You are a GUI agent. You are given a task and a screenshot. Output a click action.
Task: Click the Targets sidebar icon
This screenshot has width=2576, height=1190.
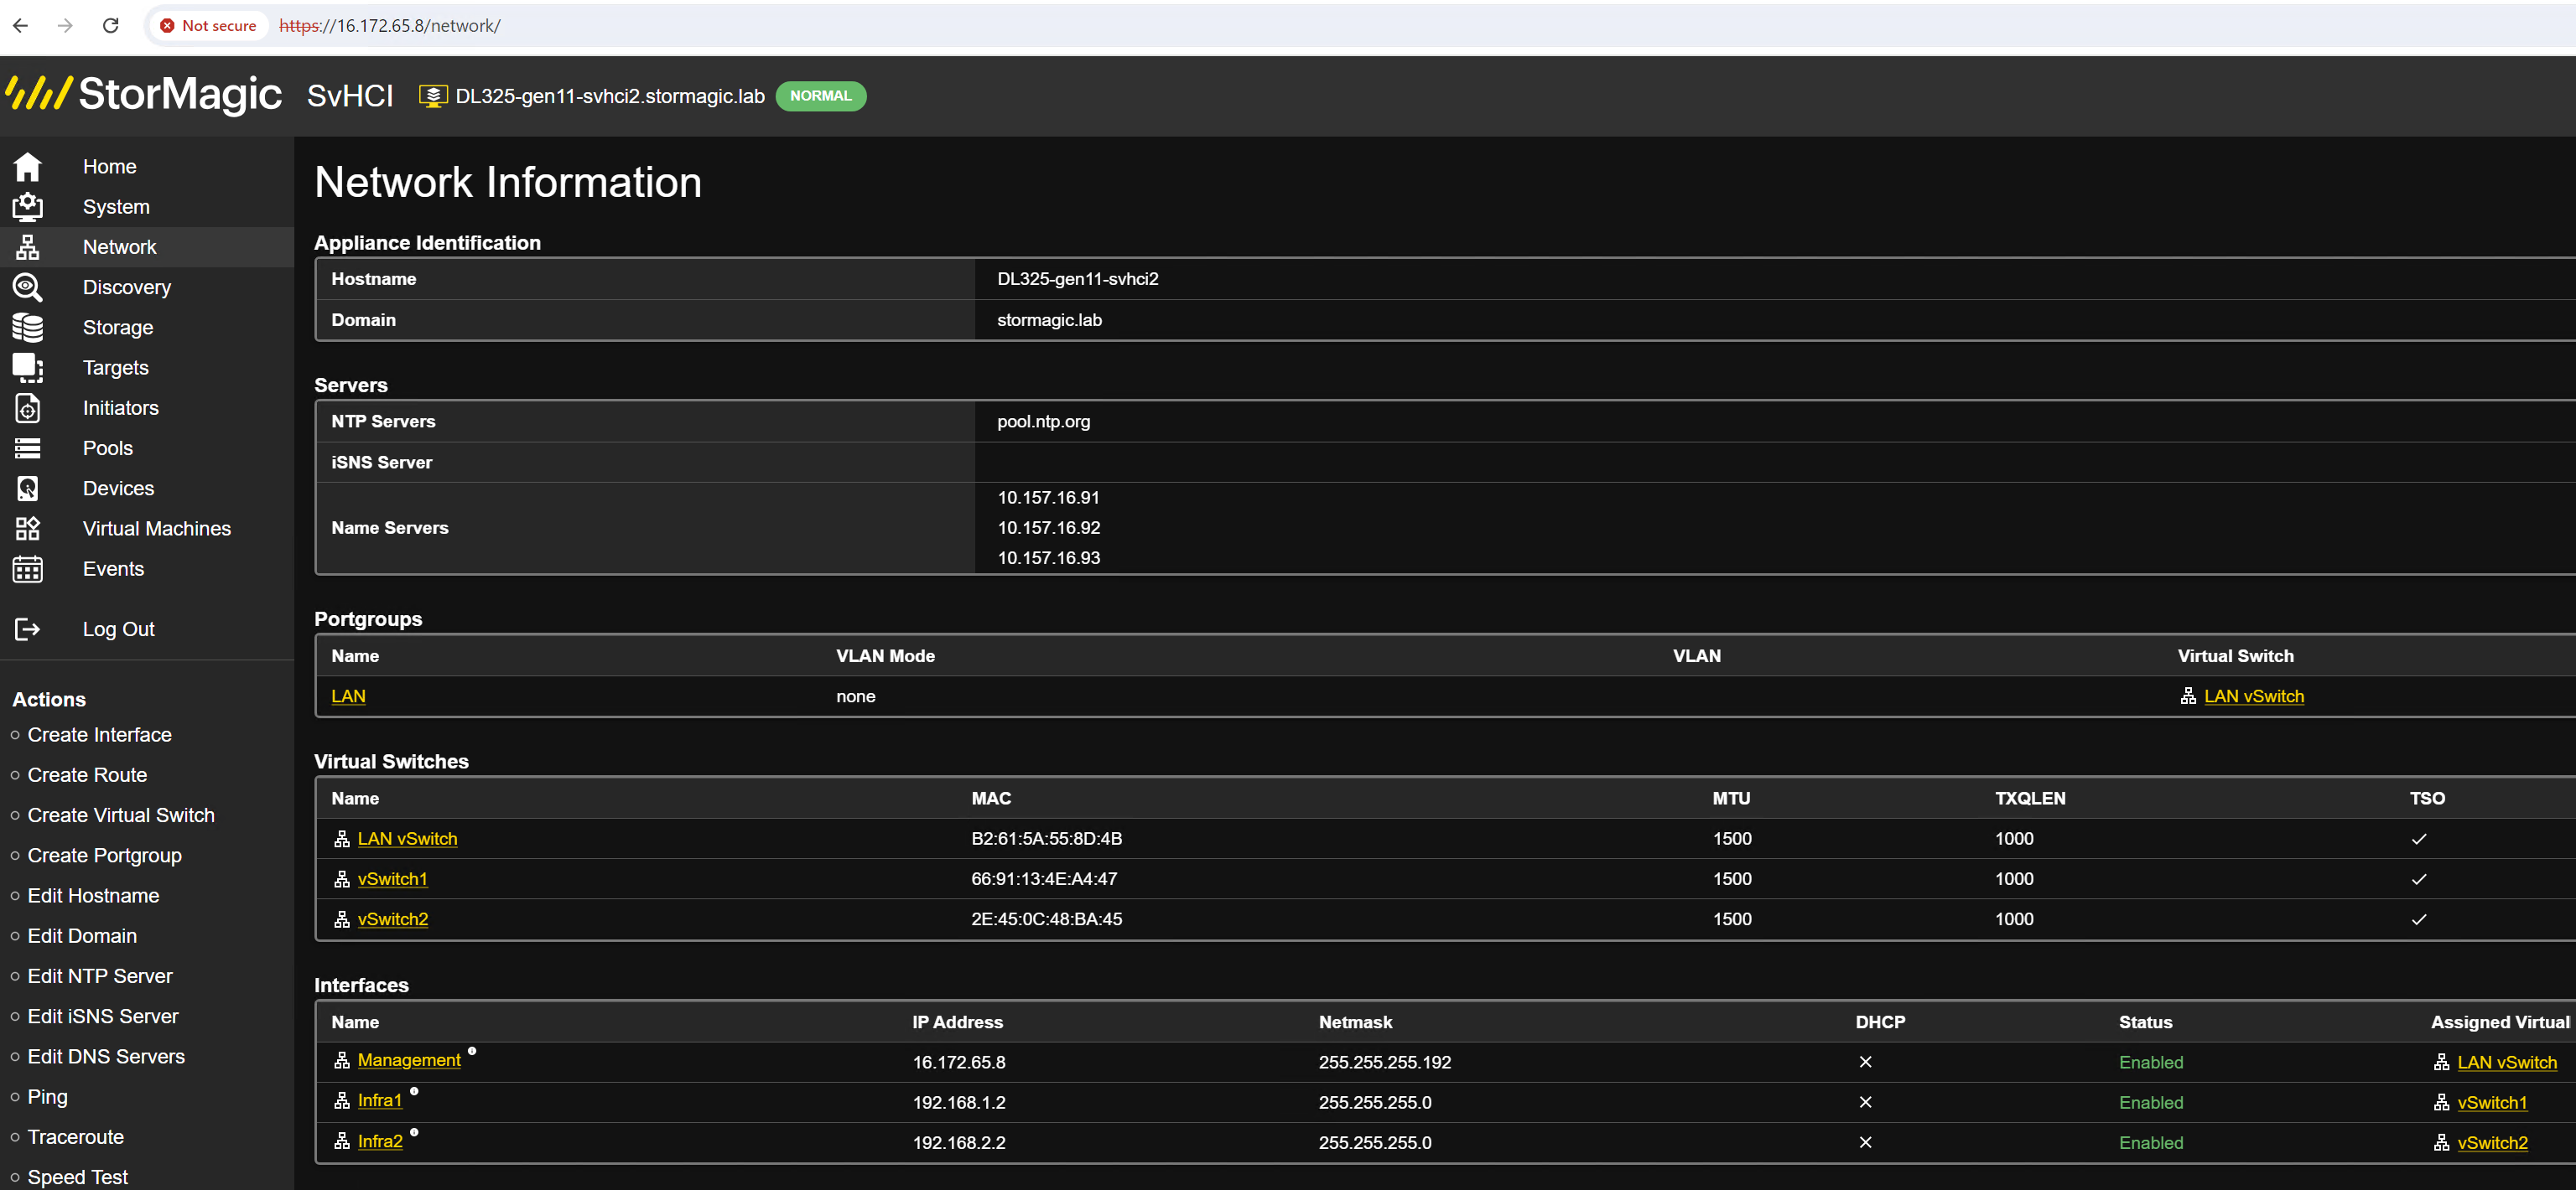[27, 368]
